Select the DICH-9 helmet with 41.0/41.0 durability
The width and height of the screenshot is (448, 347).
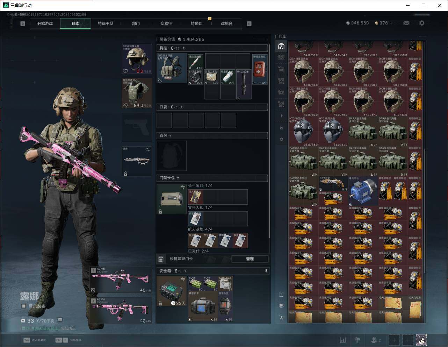(393, 101)
